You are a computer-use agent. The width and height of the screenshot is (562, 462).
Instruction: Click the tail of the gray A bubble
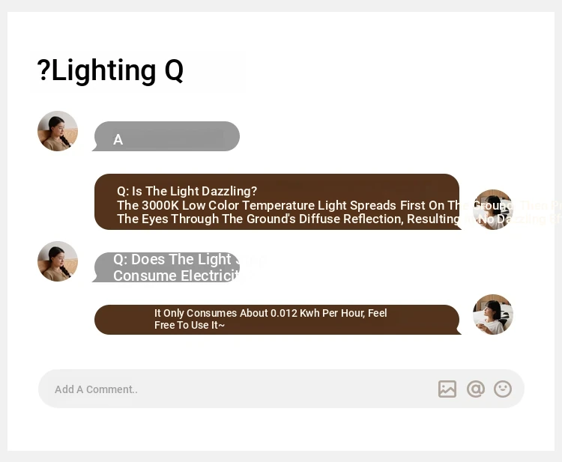point(94,148)
